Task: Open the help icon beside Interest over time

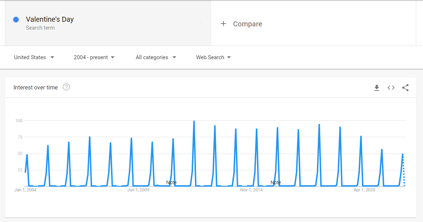Action: (x=66, y=87)
